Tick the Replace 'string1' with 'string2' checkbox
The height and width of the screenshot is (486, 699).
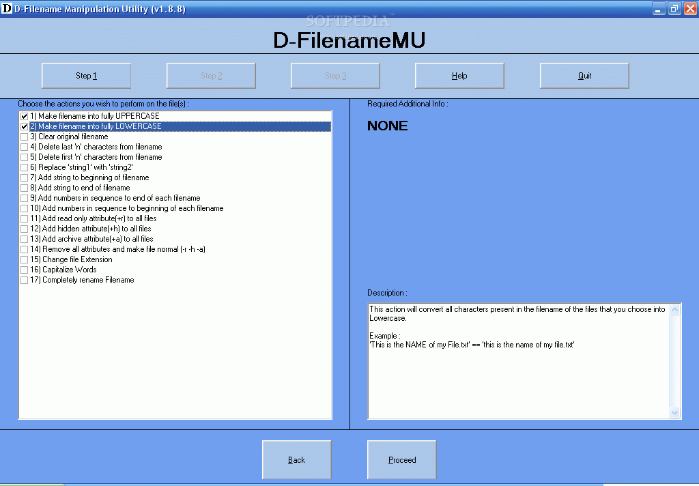pyautogui.click(x=24, y=168)
